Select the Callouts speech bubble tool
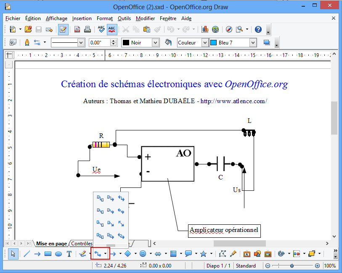The image size is (342, 273). tap(188, 254)
